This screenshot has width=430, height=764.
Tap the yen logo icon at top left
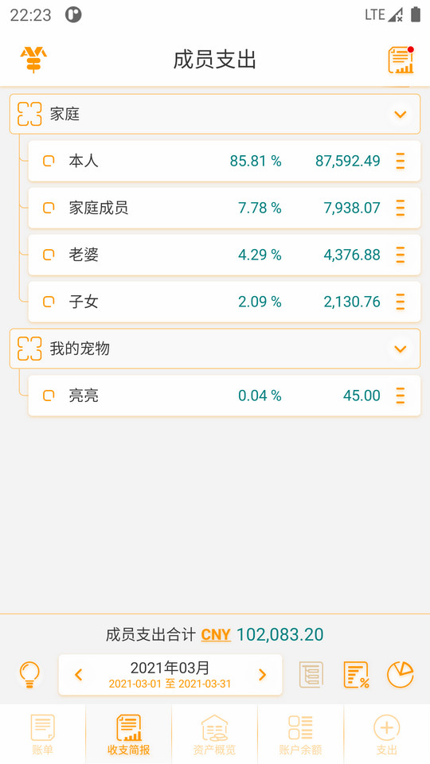33,60
